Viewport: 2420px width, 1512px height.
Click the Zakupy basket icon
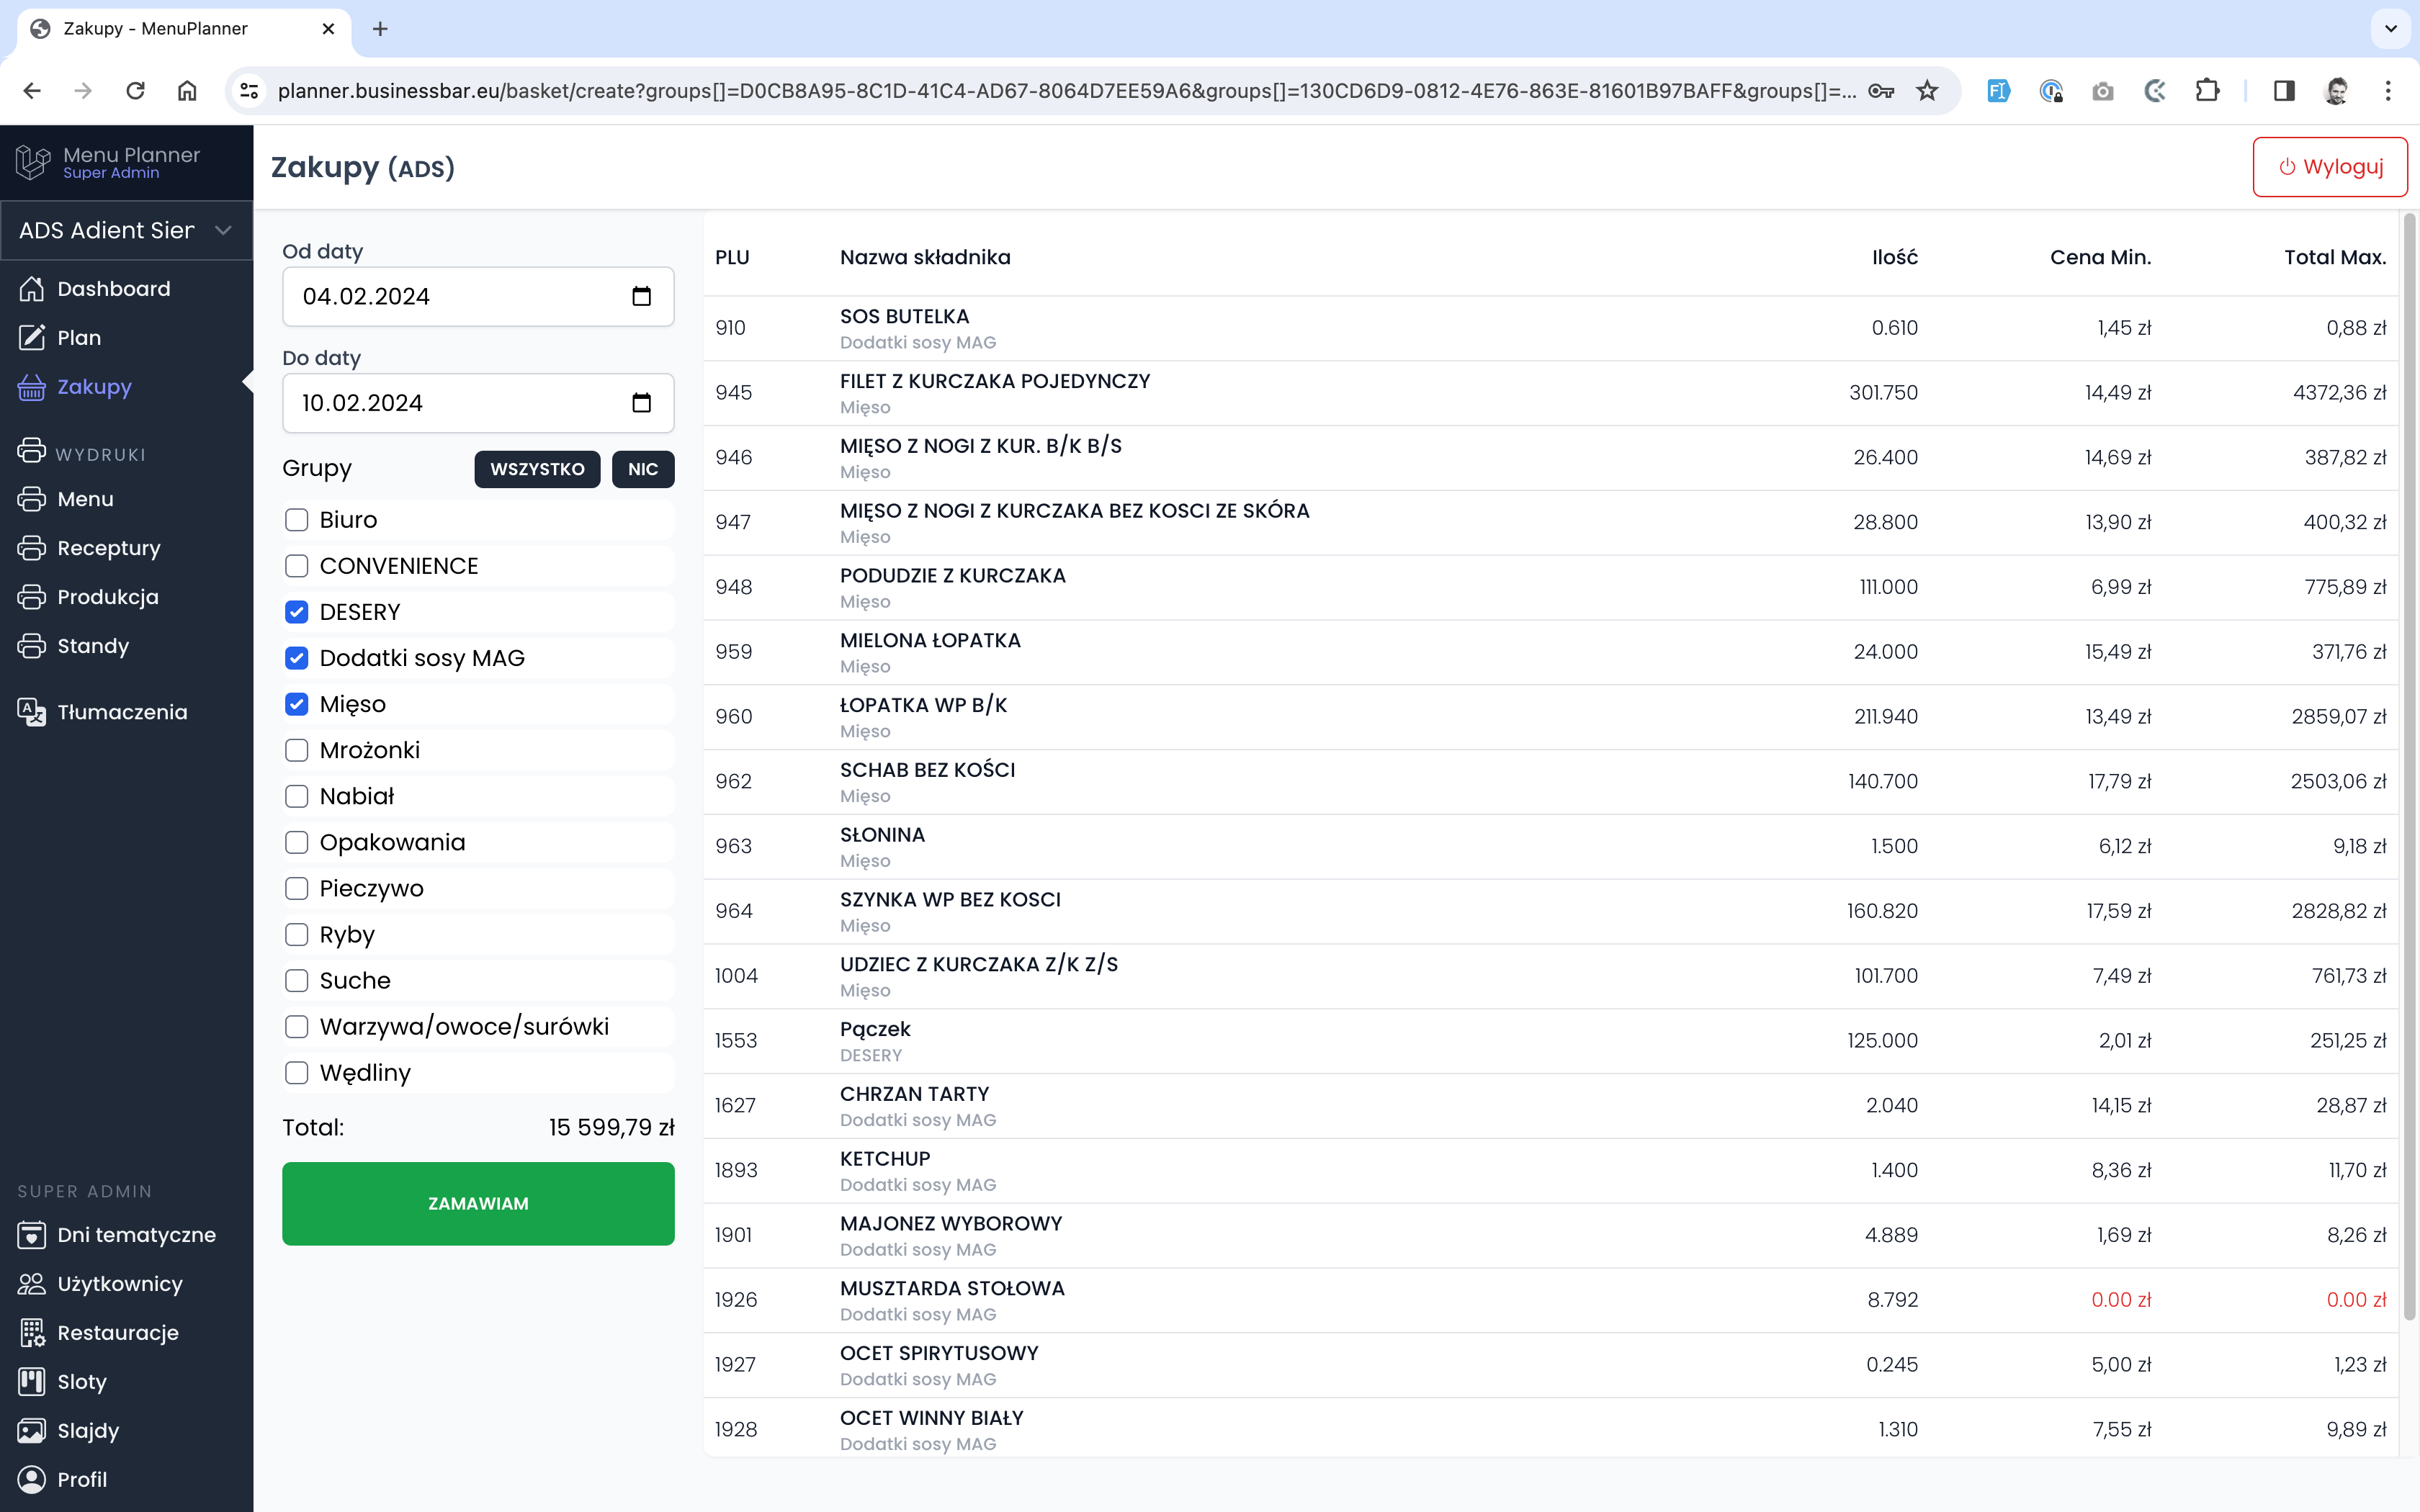[32, 387]
